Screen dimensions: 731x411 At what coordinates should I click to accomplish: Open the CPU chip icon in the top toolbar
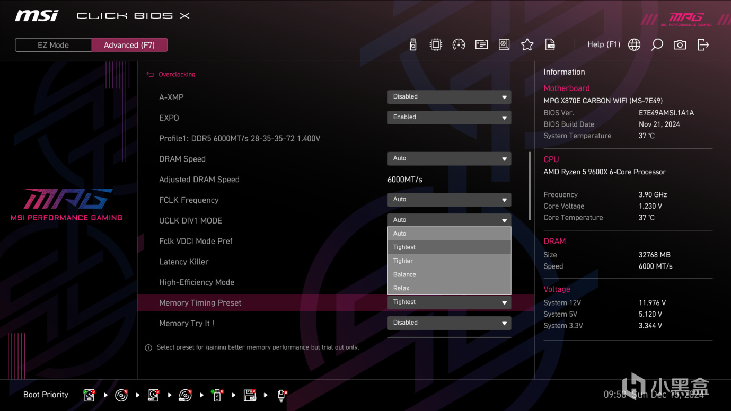[x=436, y=45]
